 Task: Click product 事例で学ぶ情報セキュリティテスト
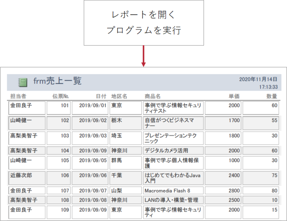point(173,108)
